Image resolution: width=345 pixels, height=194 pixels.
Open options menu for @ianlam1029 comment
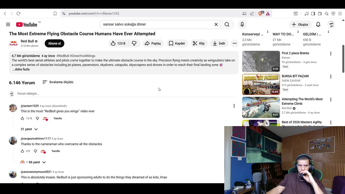point(234,106)
